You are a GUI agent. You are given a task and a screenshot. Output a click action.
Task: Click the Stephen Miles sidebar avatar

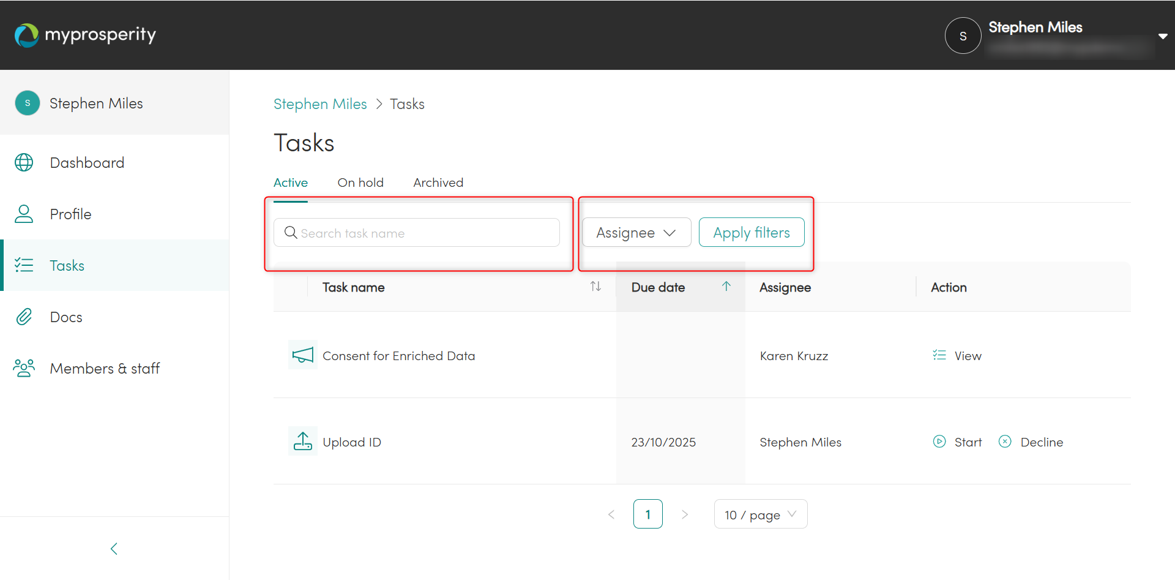(28, 103)
